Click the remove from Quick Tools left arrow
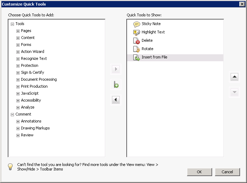Image resolution: width=247 pixels, height=183 pixels. (116, 100)
